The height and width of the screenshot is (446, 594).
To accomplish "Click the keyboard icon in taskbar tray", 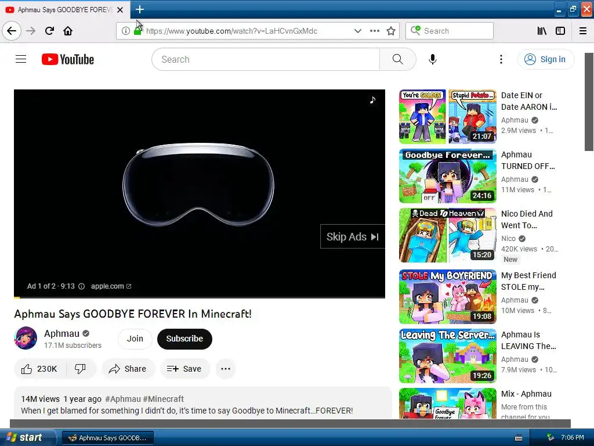I will click(x=519, y=438).
